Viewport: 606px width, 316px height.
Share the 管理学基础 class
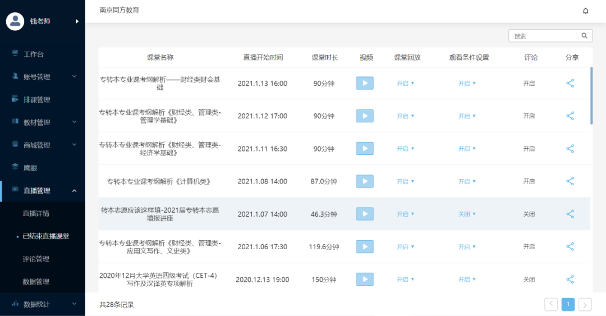click(570, 116)
